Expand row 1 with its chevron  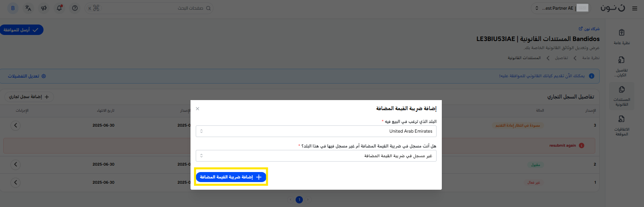15,182
